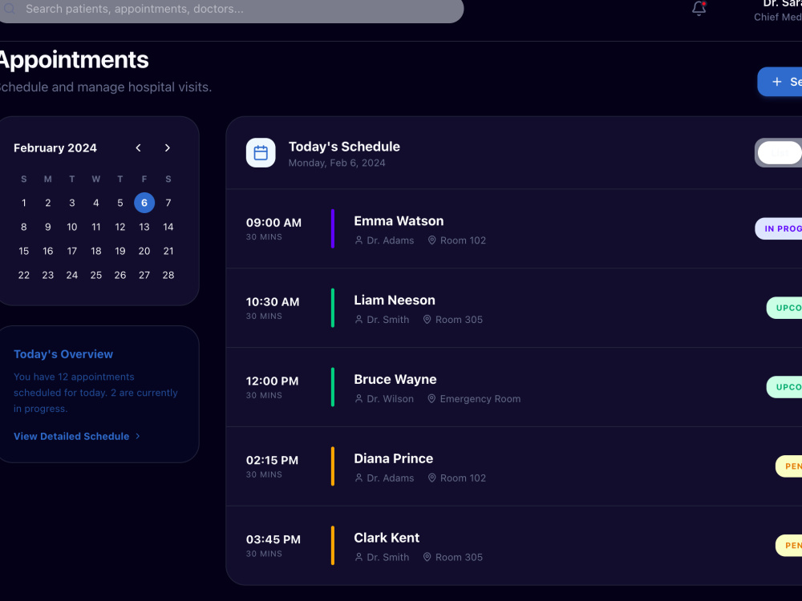Focus the patient search field

coord(230,9)
